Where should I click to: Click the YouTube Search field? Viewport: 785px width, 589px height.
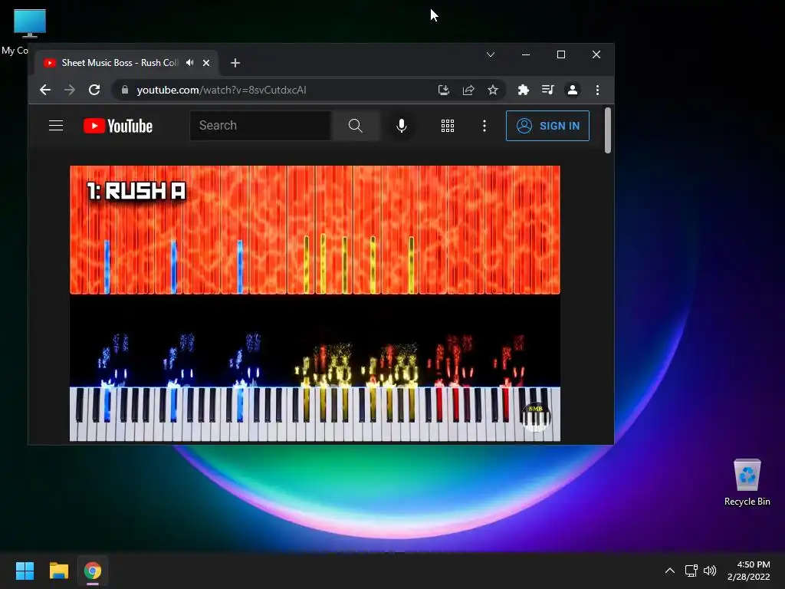coord(261,126)
